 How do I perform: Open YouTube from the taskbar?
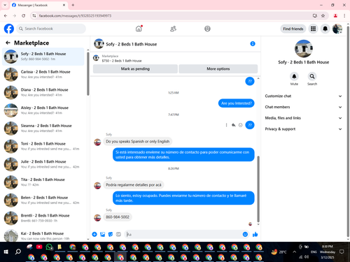39,247
